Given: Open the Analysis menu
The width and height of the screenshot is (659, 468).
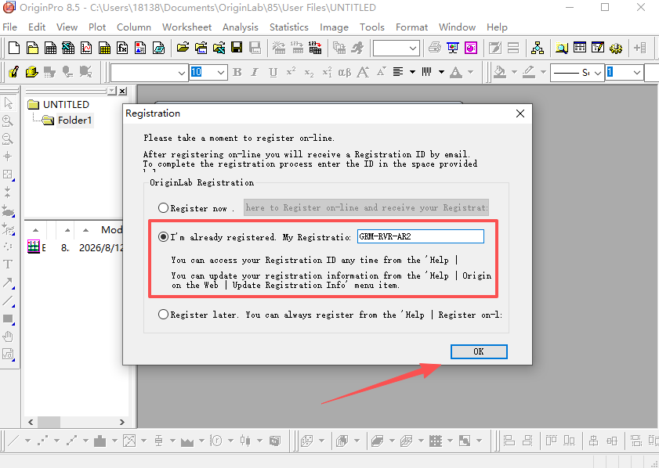Looking at the screenshot, I should coord(241,27).
